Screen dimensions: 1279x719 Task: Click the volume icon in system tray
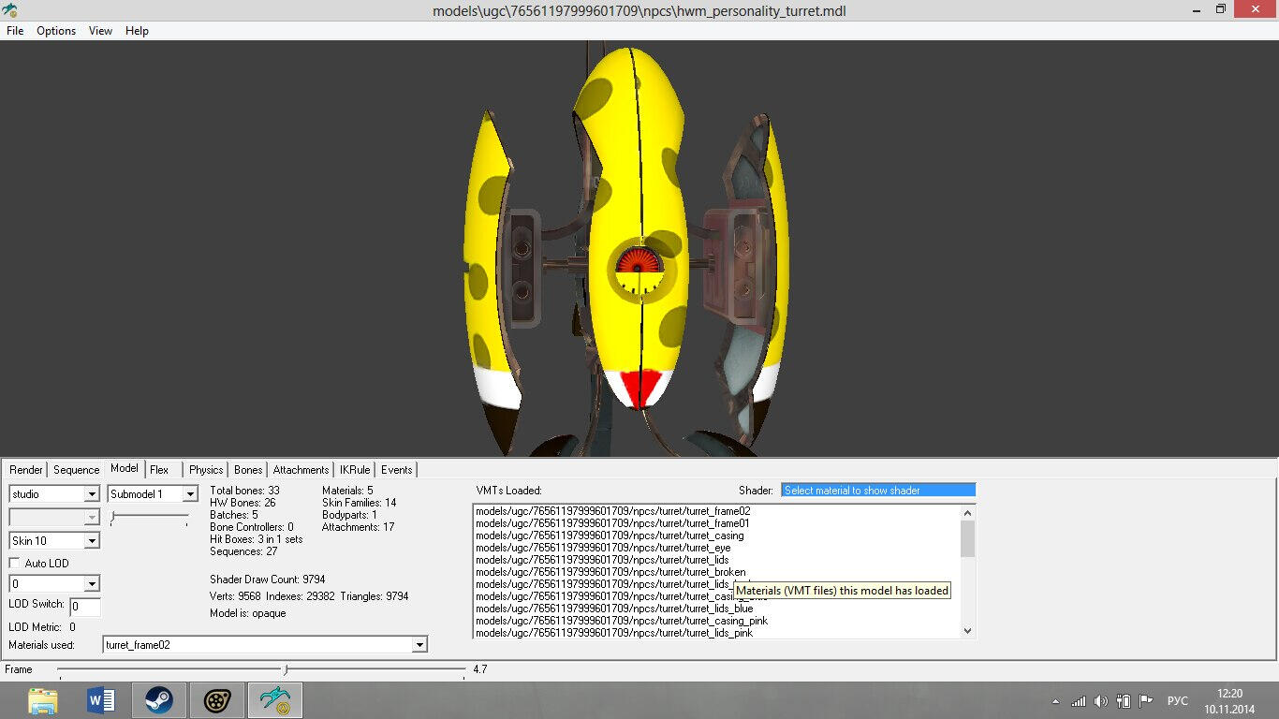[1100, 701]
